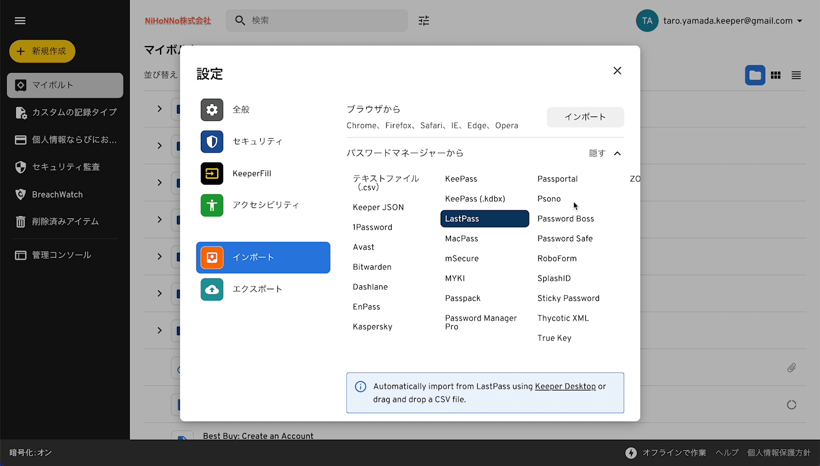Open セキュリティ settings tab
Screen dimensions: 820x466
(x=257, y=142)
